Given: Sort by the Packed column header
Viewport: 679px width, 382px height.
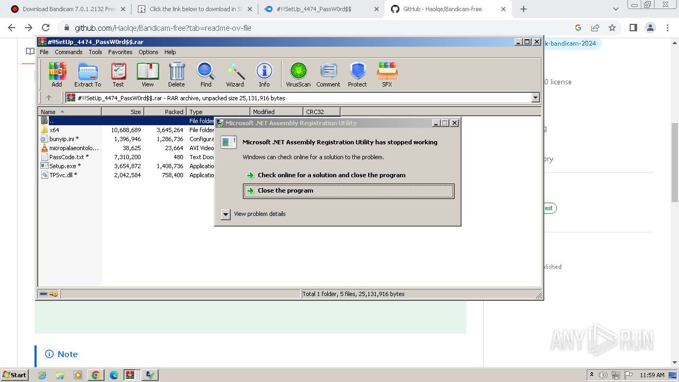Looking at the screenshot, I should (166, 111).
